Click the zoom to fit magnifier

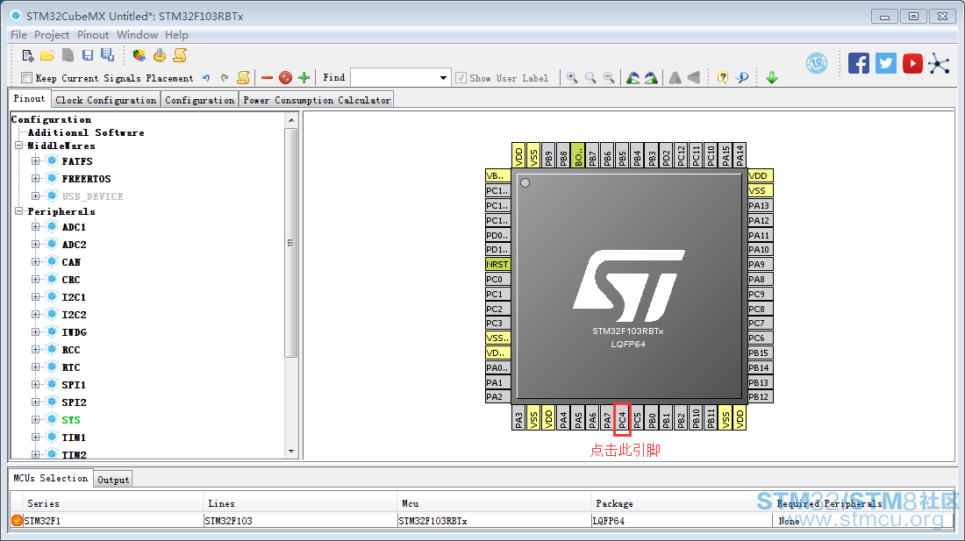tap(572, 77)
